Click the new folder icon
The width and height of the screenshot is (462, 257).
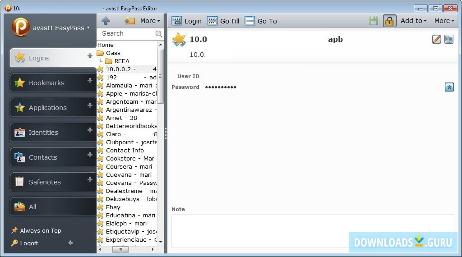[x=129, y=21]
